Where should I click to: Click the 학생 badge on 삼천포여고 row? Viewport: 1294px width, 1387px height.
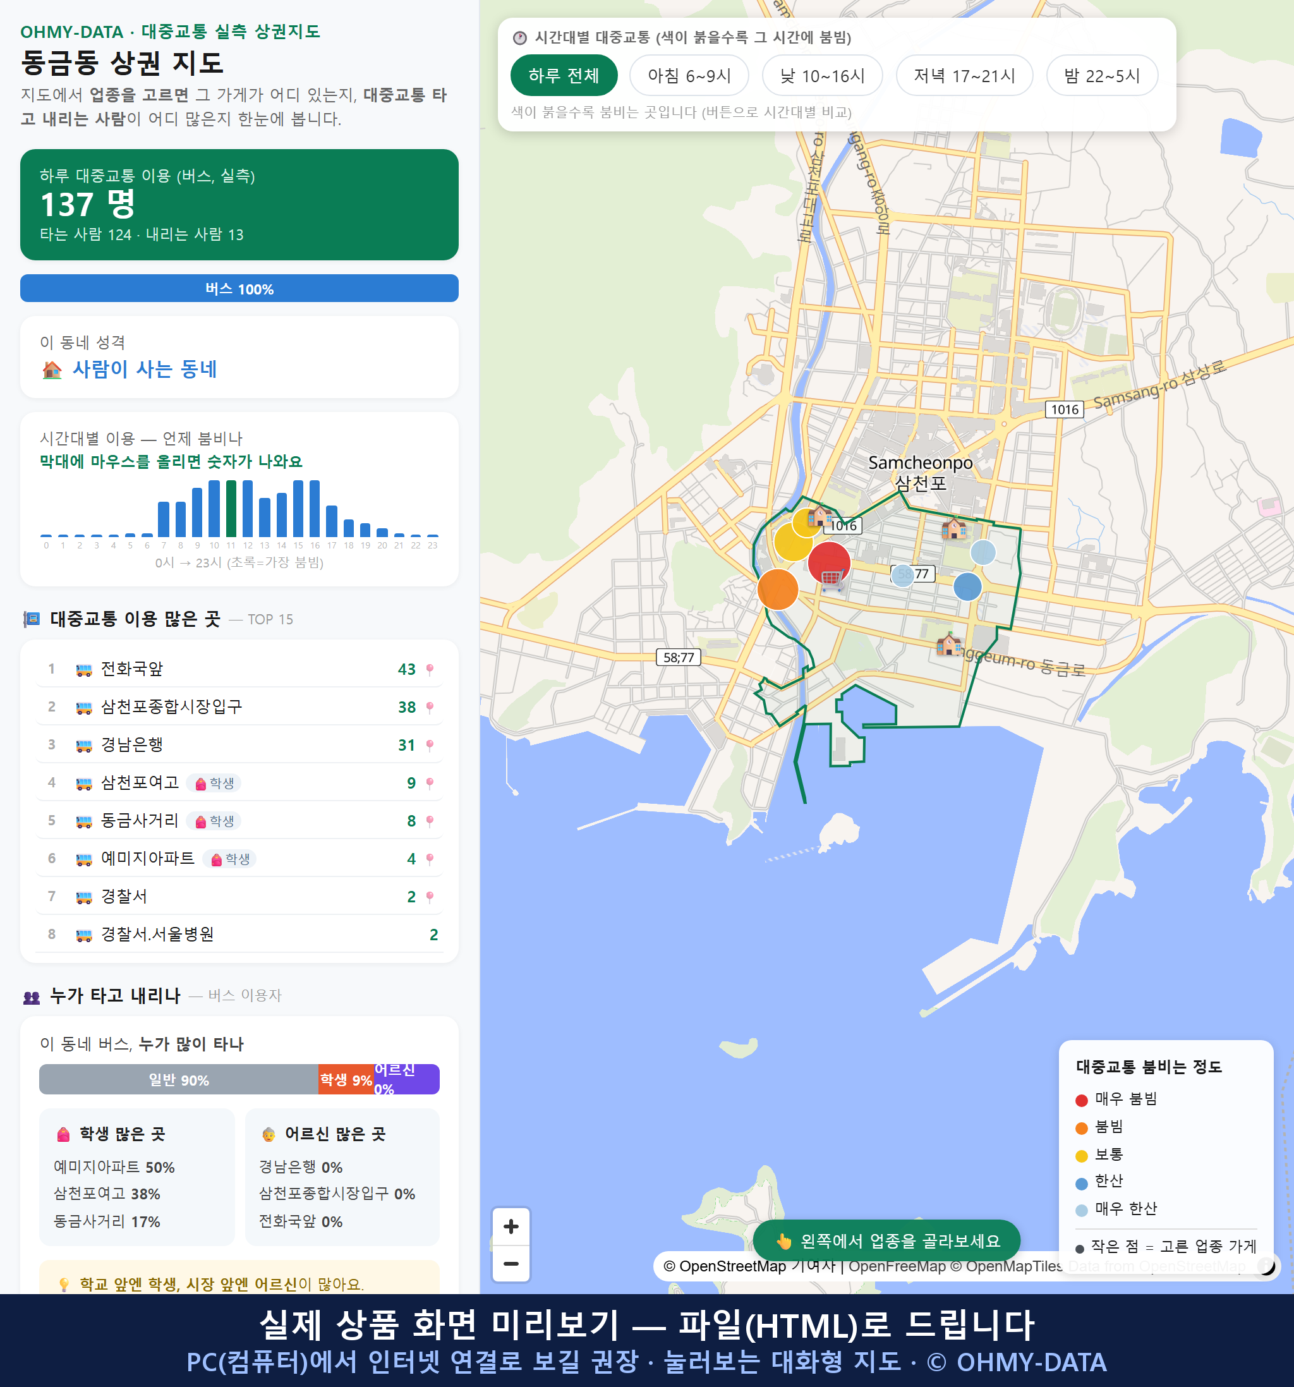214,783
